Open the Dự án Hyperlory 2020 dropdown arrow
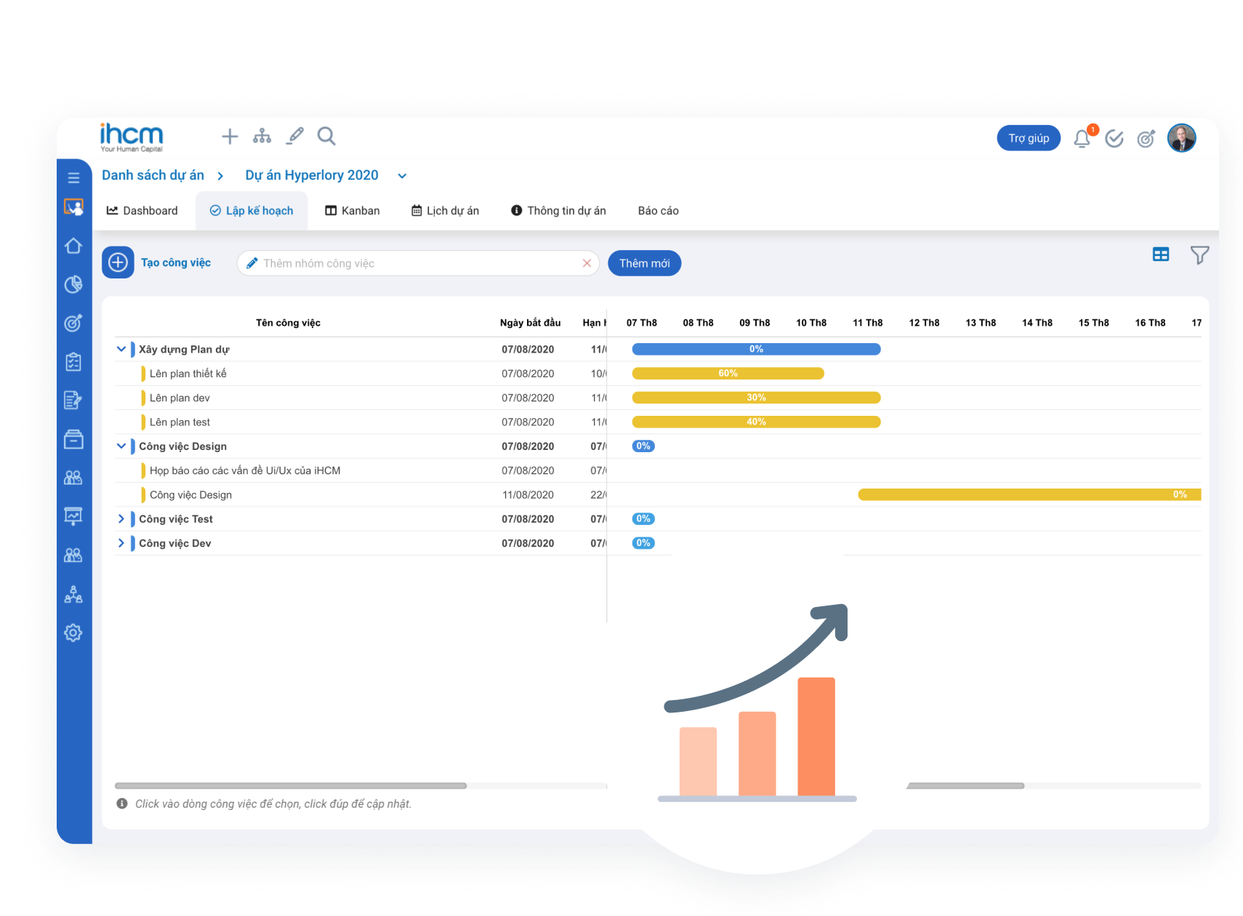Viewport: 1243px width, 916px height. point(402,176)
